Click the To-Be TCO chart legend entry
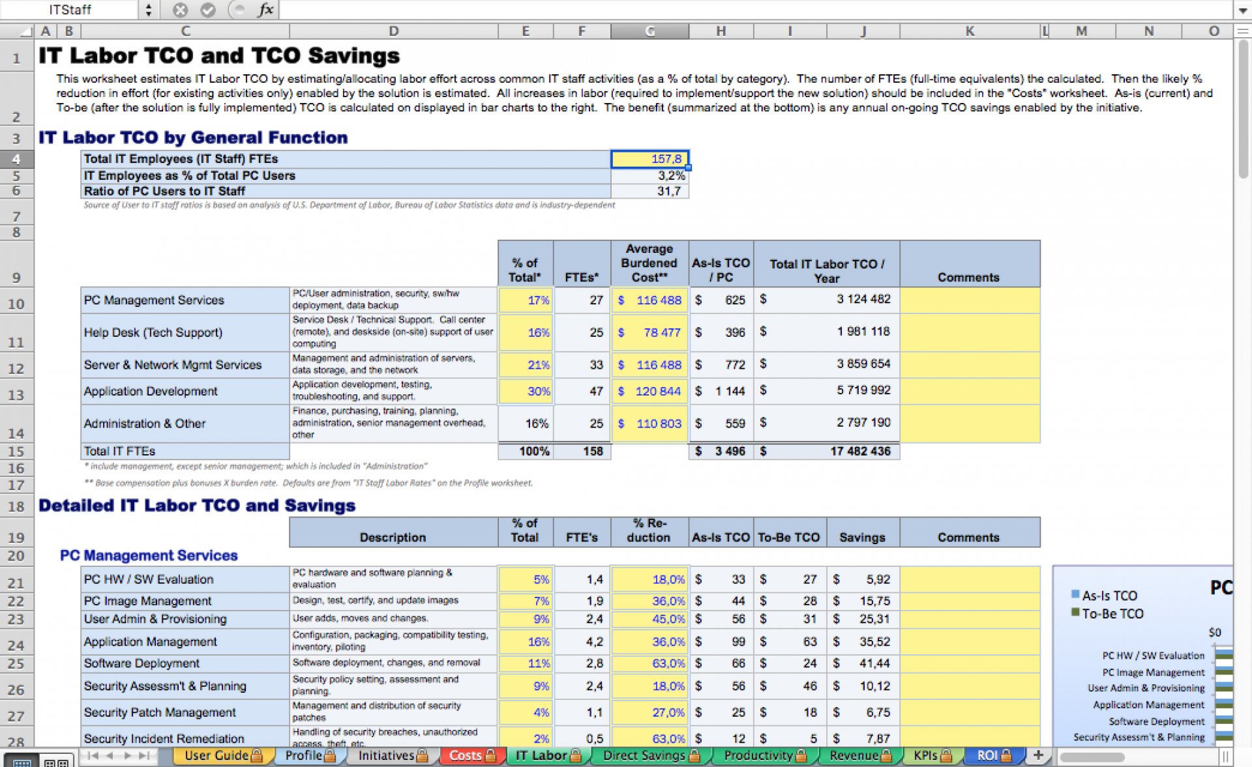The image size is (1252, 767). point(1107,614)
